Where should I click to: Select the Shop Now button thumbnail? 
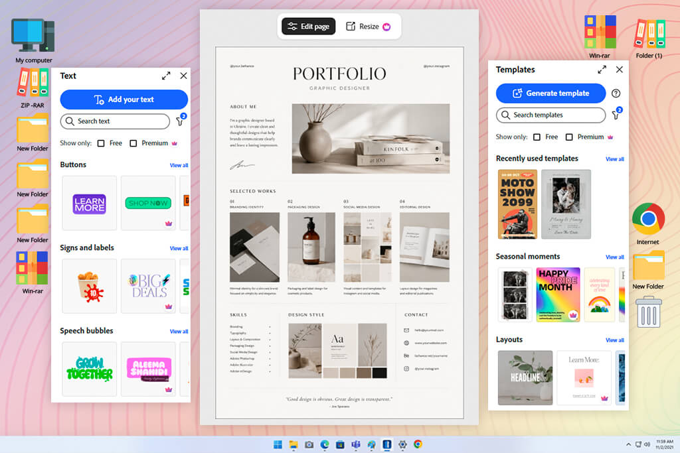click(x=148, y=203)
